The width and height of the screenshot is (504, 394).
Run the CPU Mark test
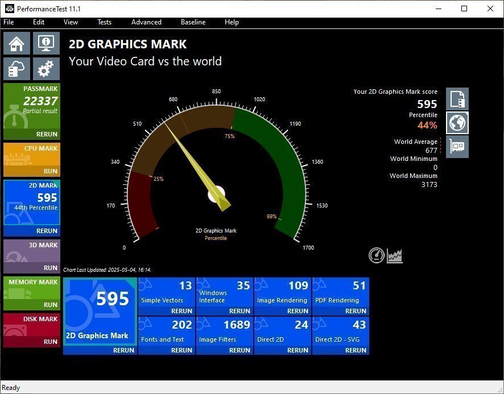[50, 171]
